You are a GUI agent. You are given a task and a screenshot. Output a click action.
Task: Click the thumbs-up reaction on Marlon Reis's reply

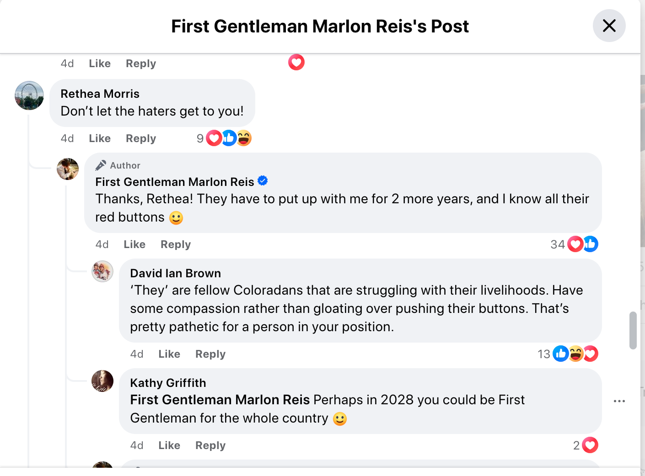tap(591, 243)
